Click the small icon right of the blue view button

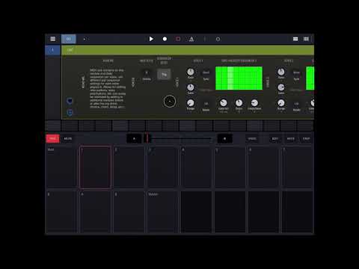coord(85,39)
